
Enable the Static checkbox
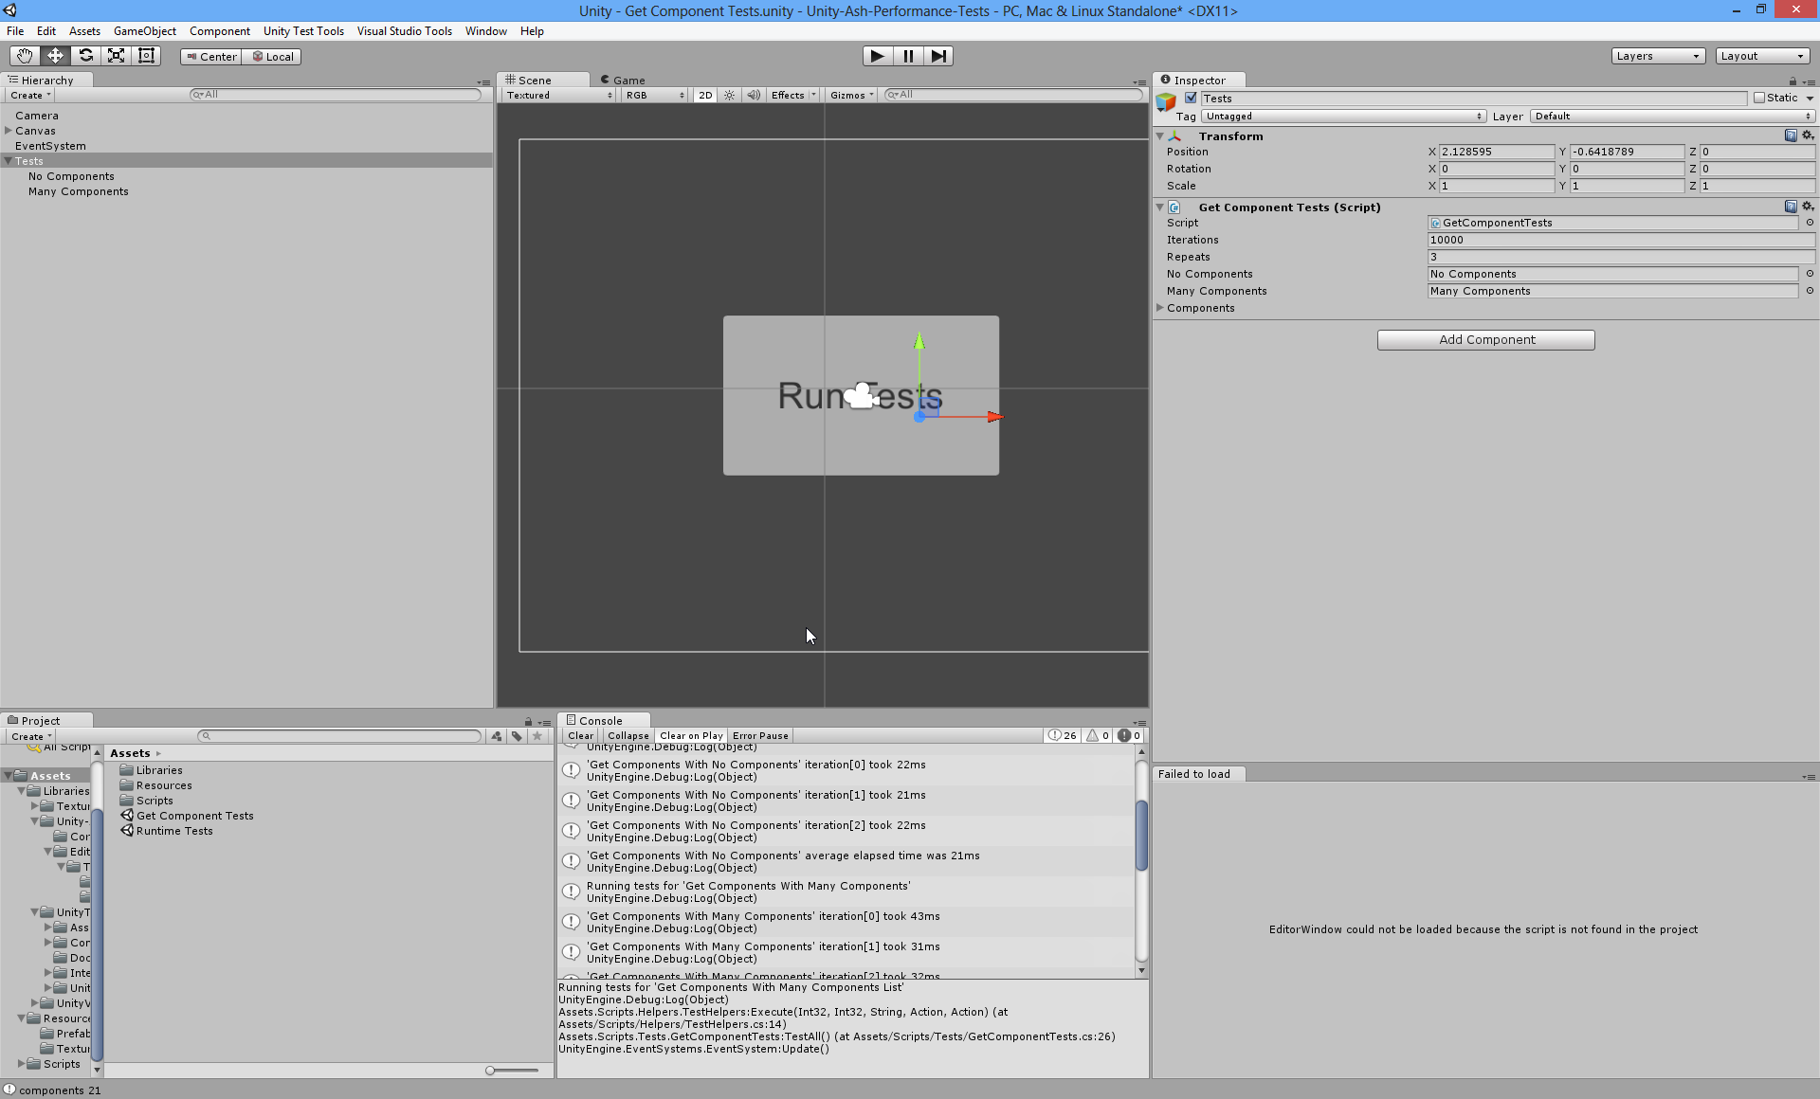point(1759,98)
